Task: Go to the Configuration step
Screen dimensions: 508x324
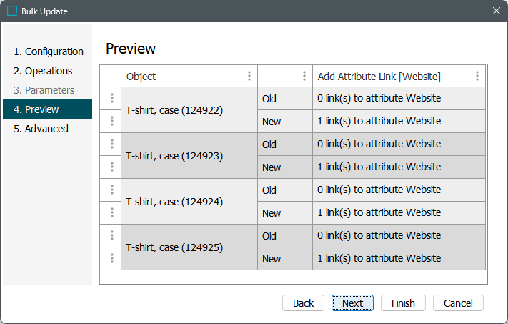Action: (x=49, y=51)
